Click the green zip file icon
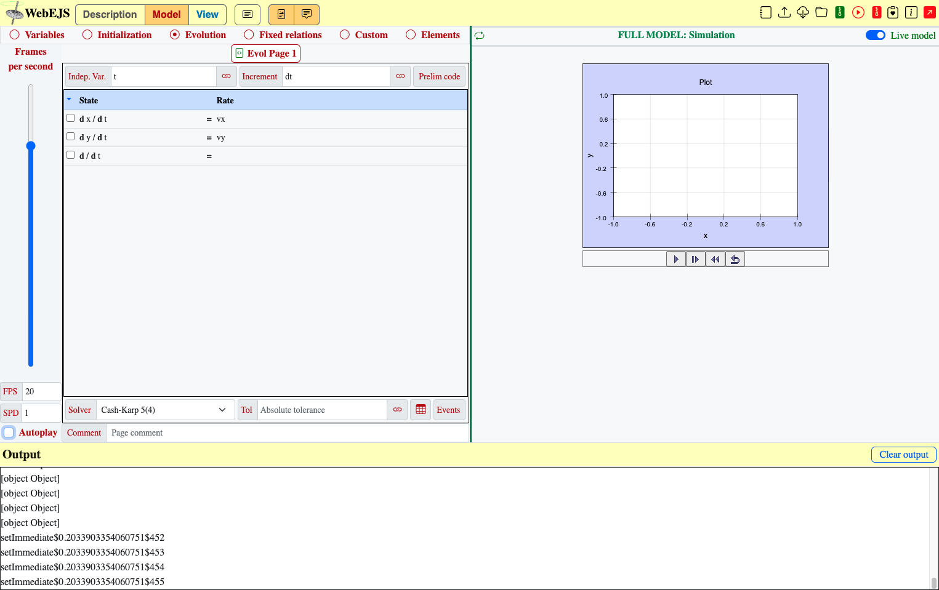The image size is (939, 590). pos(840,12)
